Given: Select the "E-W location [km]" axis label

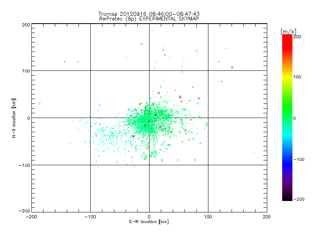Looking at the screenshot, I should tap(149, 222).
